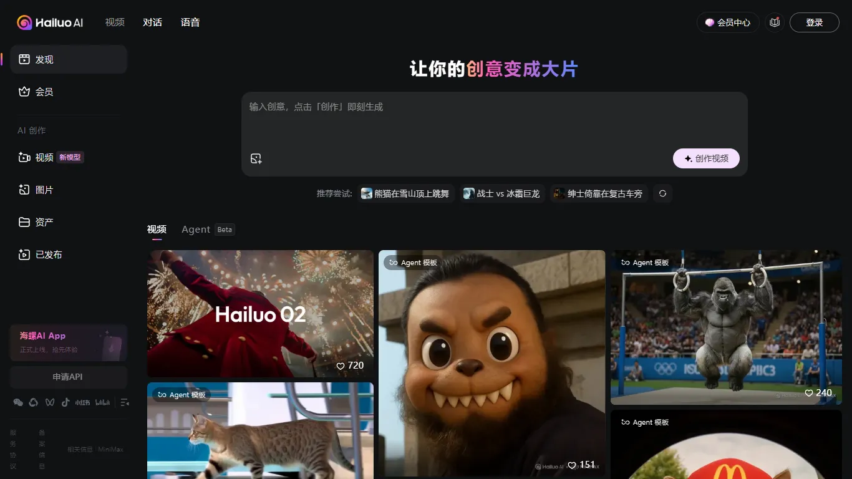Click the image upload icon in prompt box
The width and height of the screenshot is (852, 479).
click(x=256, y=158)
